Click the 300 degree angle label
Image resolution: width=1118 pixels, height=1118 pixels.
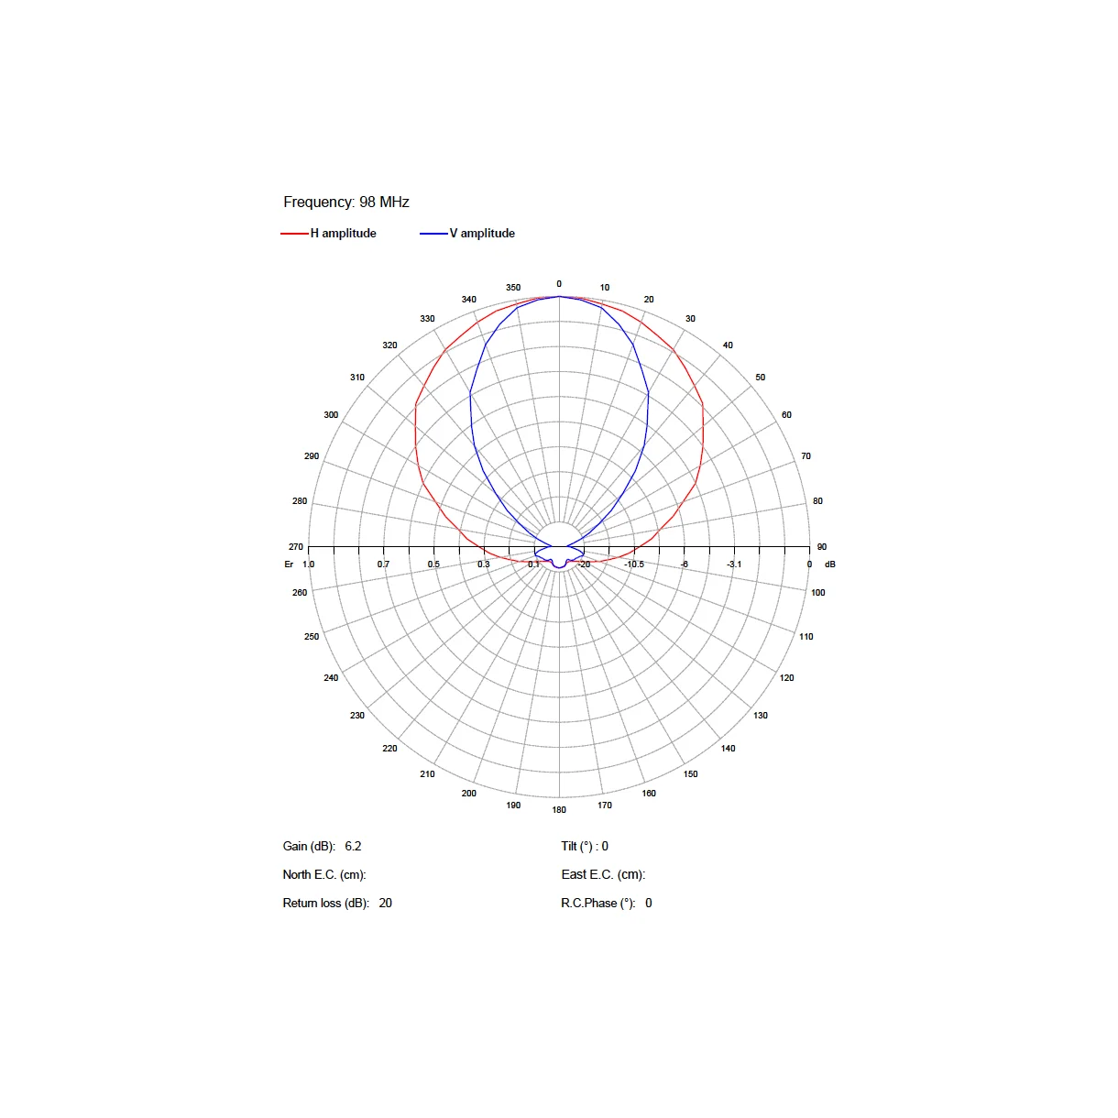tap(331, 415)
